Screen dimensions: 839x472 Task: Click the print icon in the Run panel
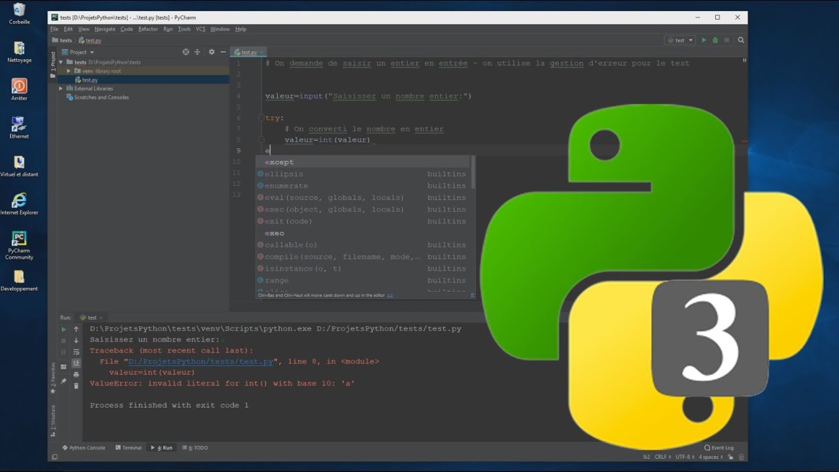[76, 374]
